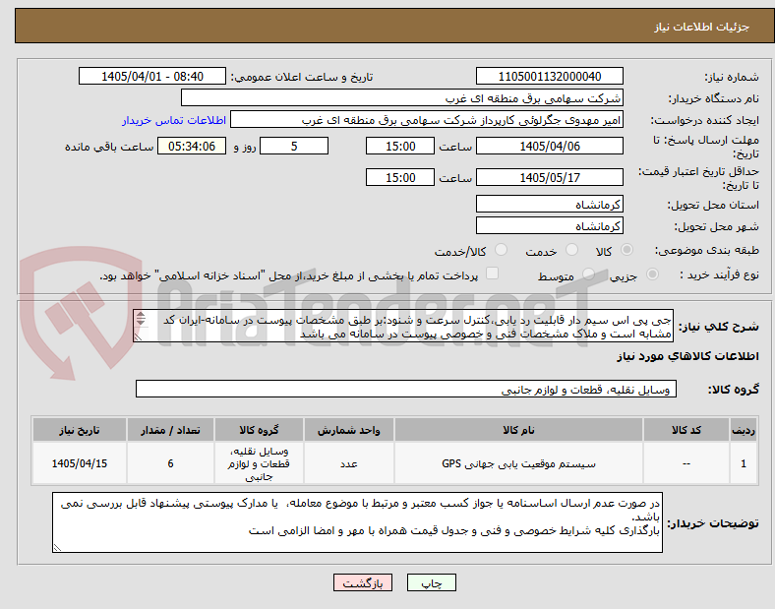Click the announcement date field 1405/04/01 - 08:40
775x609 pixels.
point(152,76)
